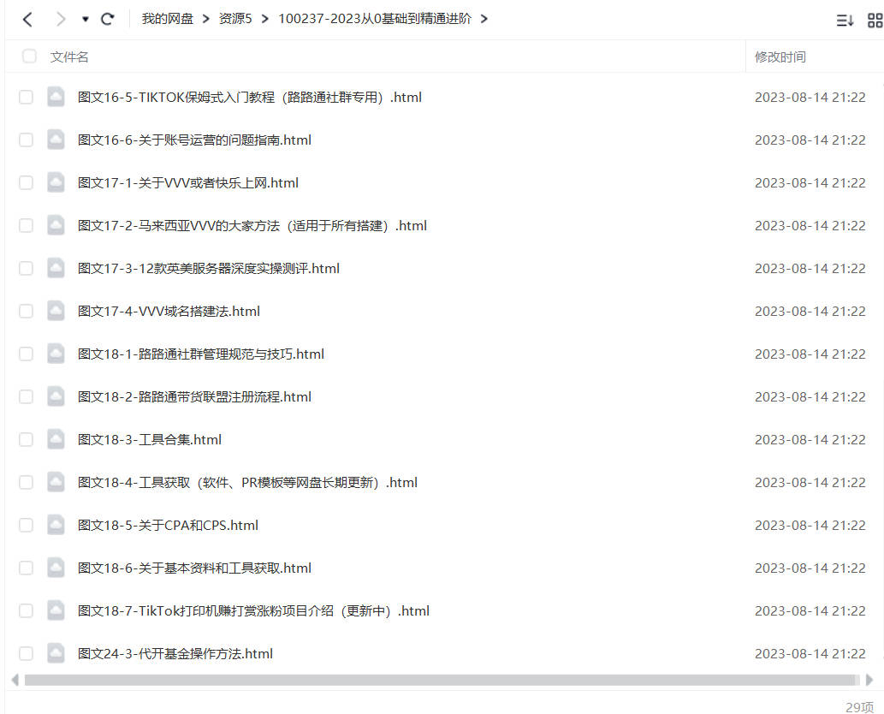Check the box for 图文18-3-工具合集.html

26,440
